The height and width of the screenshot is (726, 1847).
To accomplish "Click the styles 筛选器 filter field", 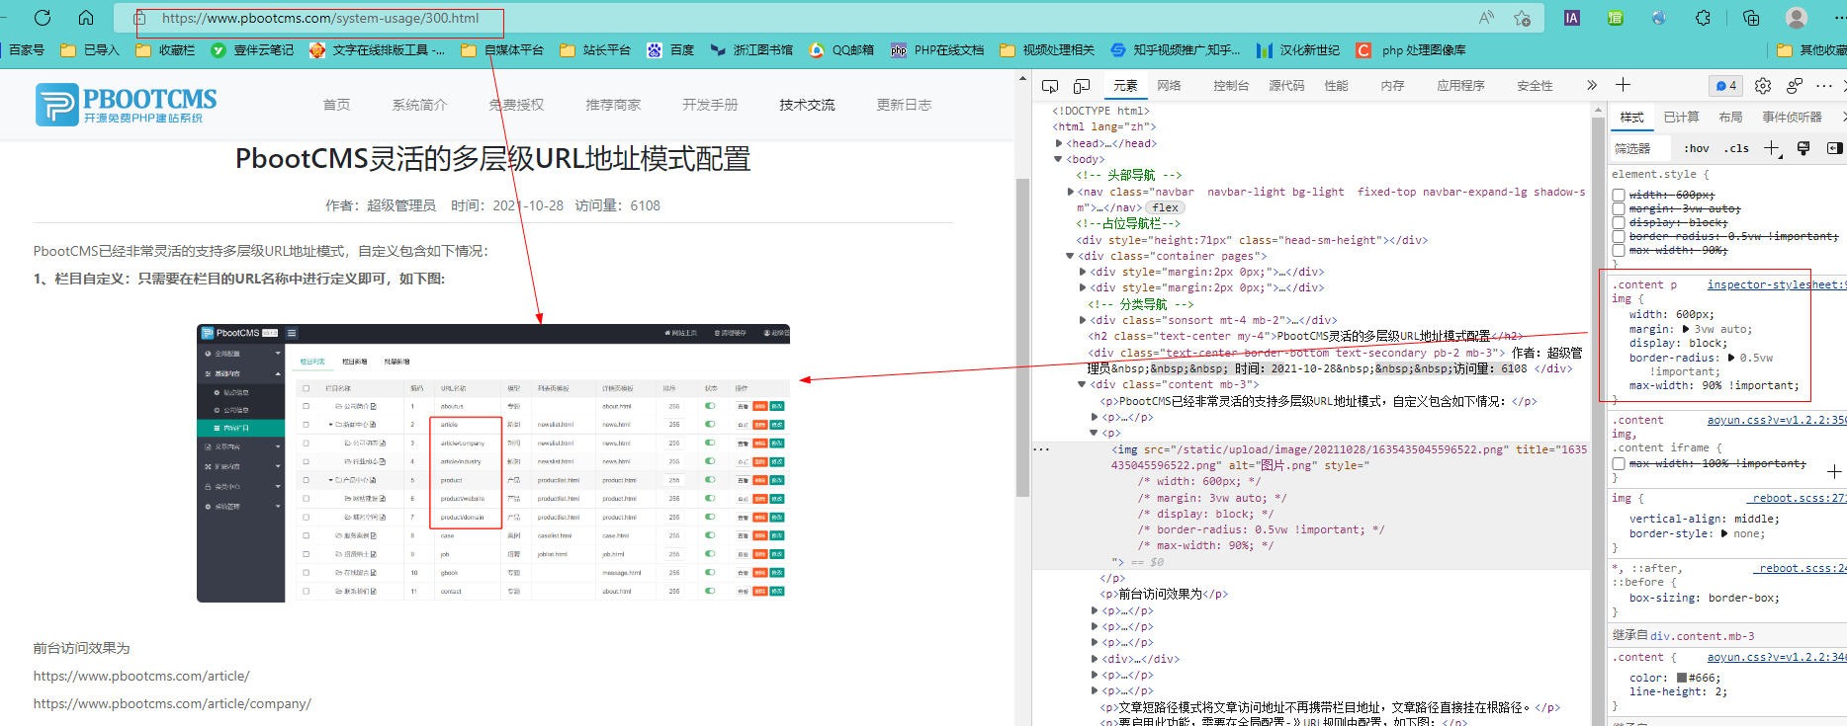I will pyautogui.click(x=1641, y=148).
